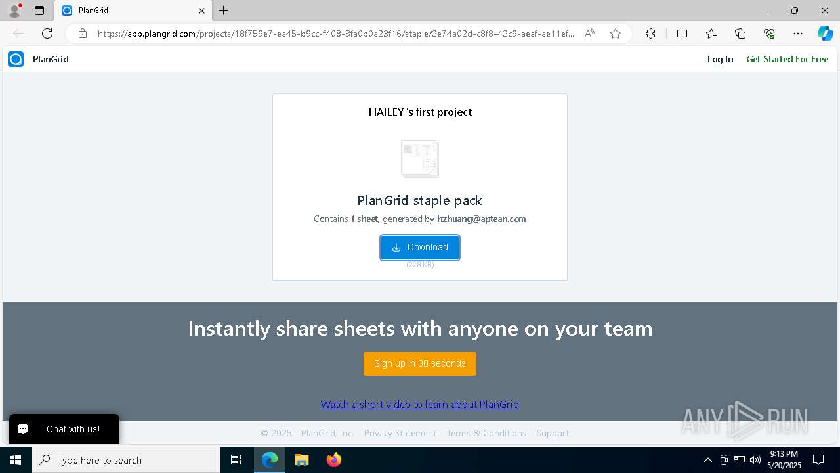The image size is (840, 473).
Task: Click the taskbar search box
Action: pos(126,460)
